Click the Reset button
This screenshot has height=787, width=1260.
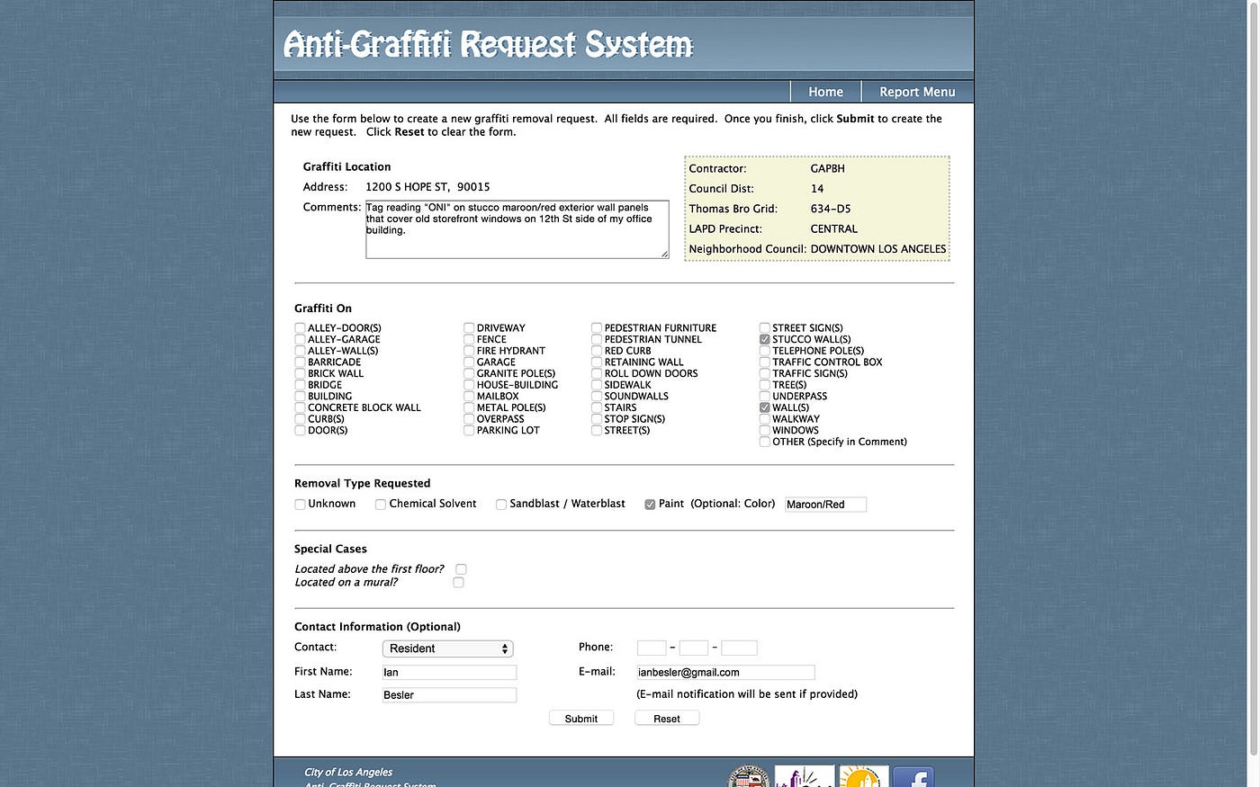(x=667, y=718)
